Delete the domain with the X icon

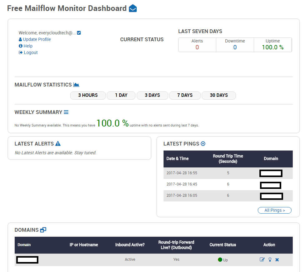pyautogui.click(x=277, y=260)
